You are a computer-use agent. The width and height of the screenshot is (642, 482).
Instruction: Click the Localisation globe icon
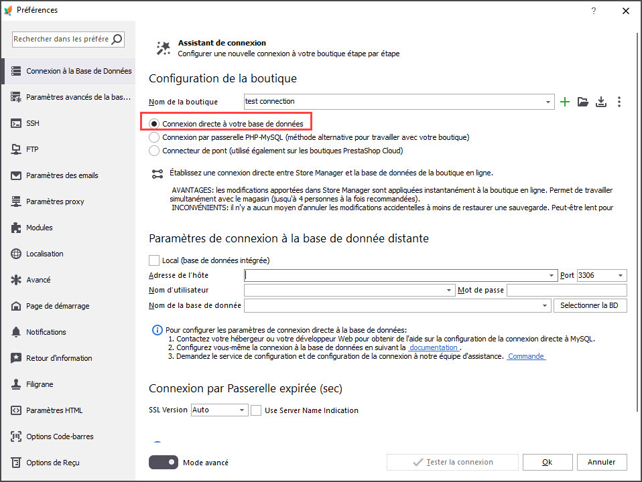coord(16,254)
